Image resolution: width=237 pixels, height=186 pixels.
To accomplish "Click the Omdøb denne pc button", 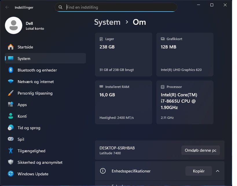I will pos(201,150).
